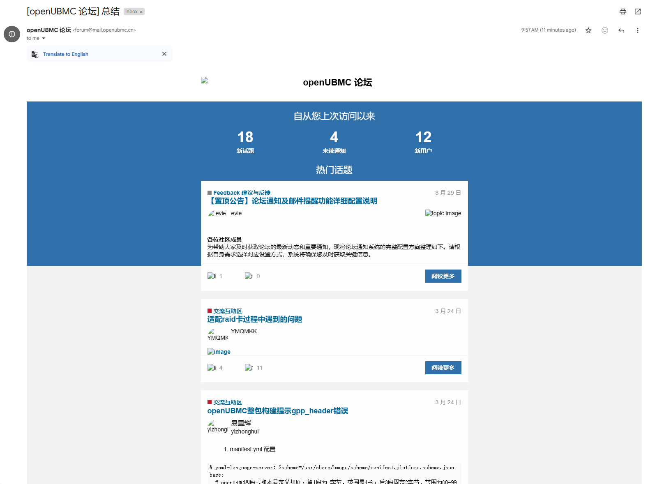Open the 置顶公告 forum notification topic

pyautogui.click(x=292, y=201)
